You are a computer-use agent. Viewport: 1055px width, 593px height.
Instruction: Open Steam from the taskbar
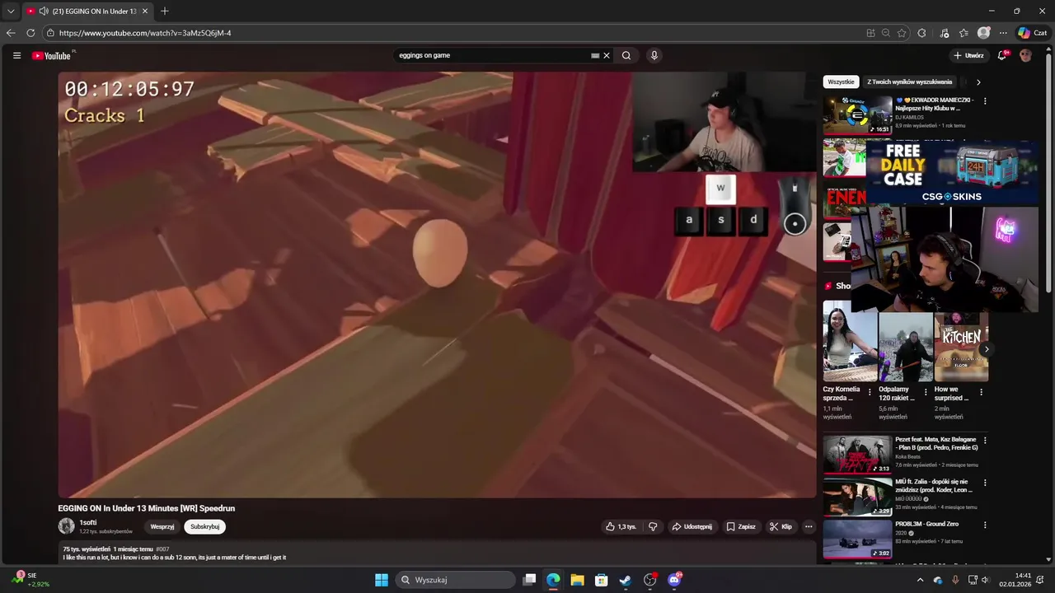(x=626, y=580)
